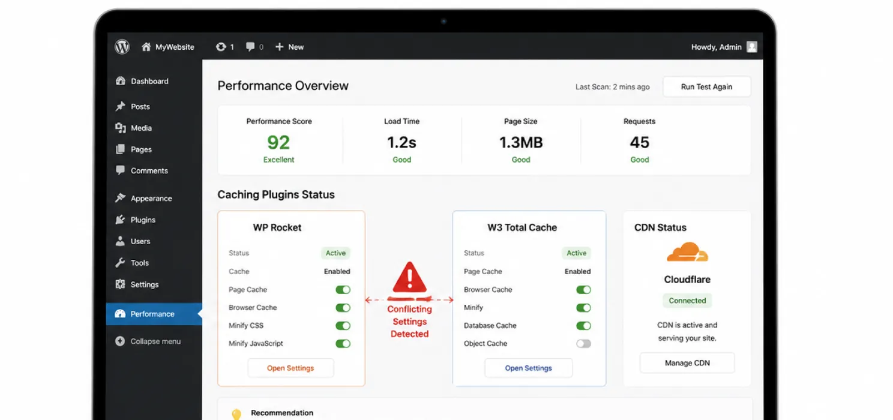Viewport: 893px width, 420px height.
Task: Toggle WP Rocket Page Cache switch
Action: pyautogui.click(x=343, y=290)
